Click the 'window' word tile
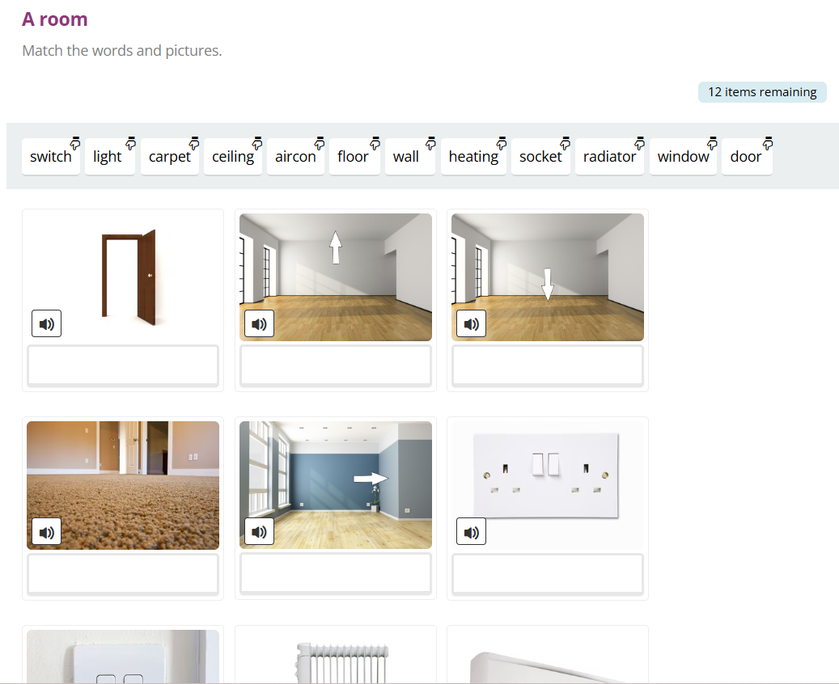The image size is (839, 684). click(683, 157)
